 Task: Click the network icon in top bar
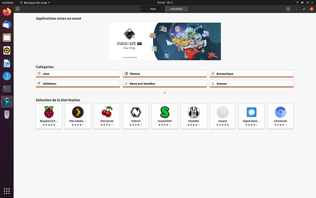point(297,3)
